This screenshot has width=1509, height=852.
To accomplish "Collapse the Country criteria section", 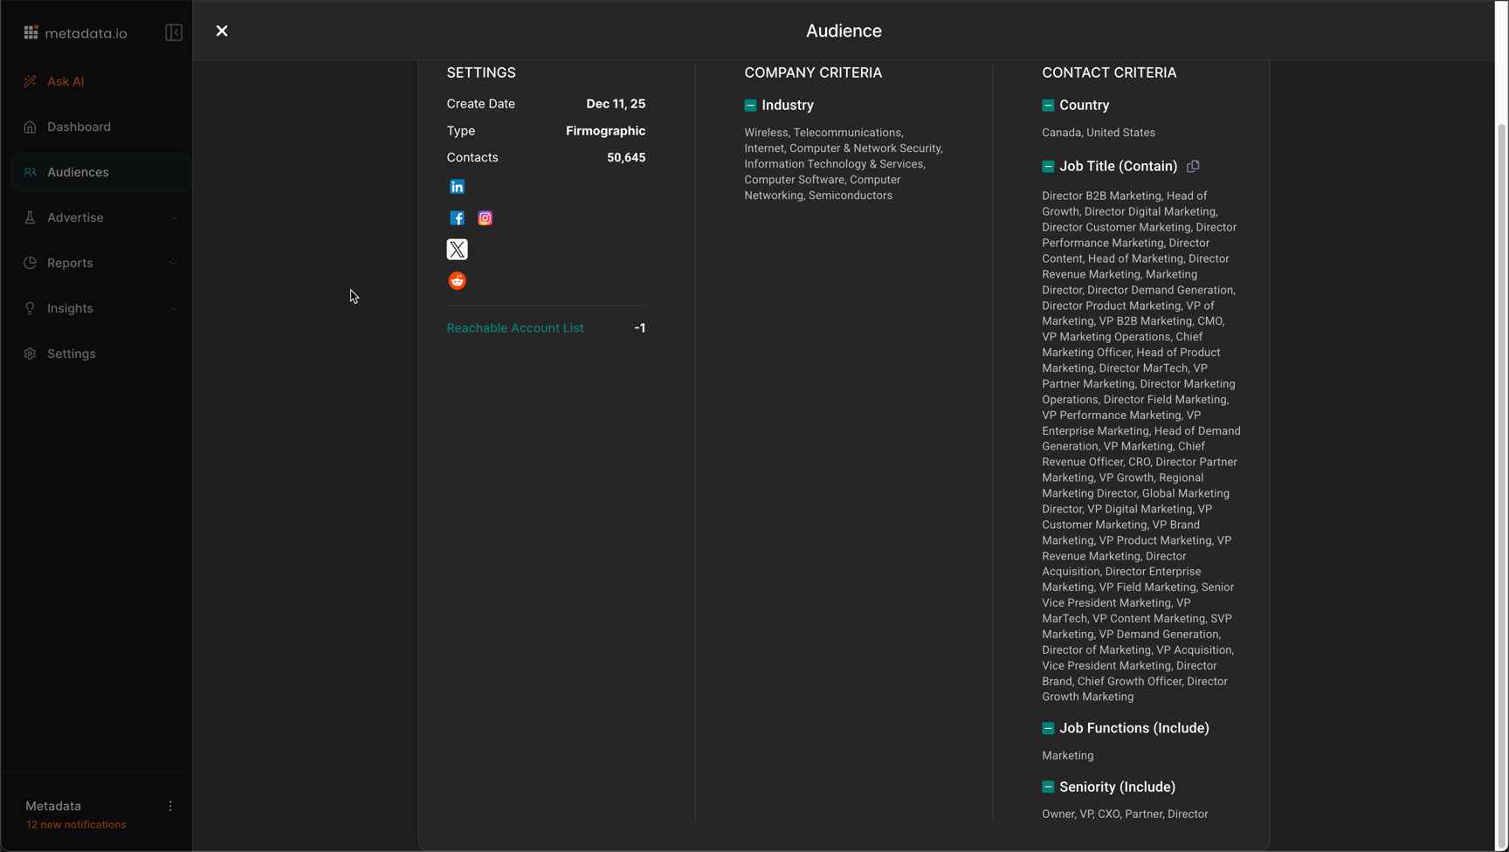I will [x=1048, y=106].
